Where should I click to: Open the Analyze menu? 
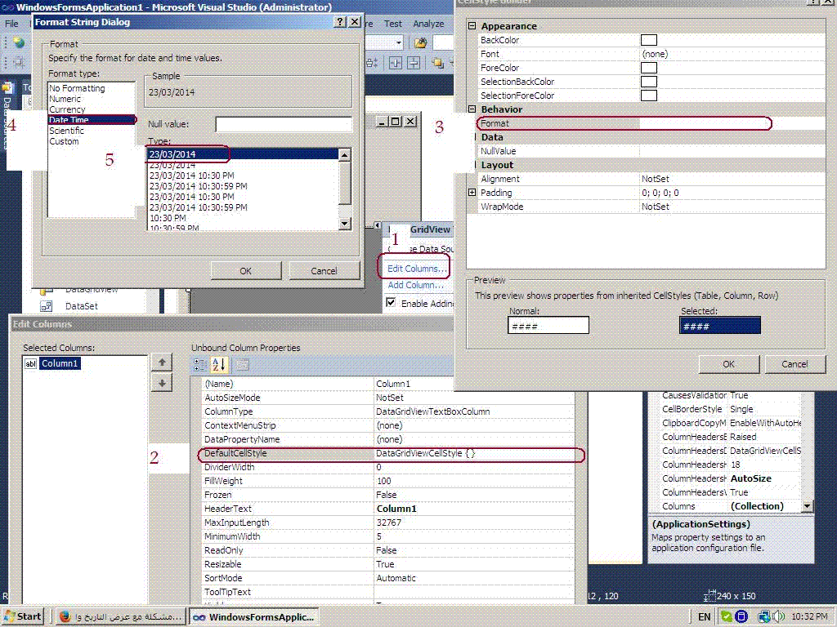coord(428,24)
